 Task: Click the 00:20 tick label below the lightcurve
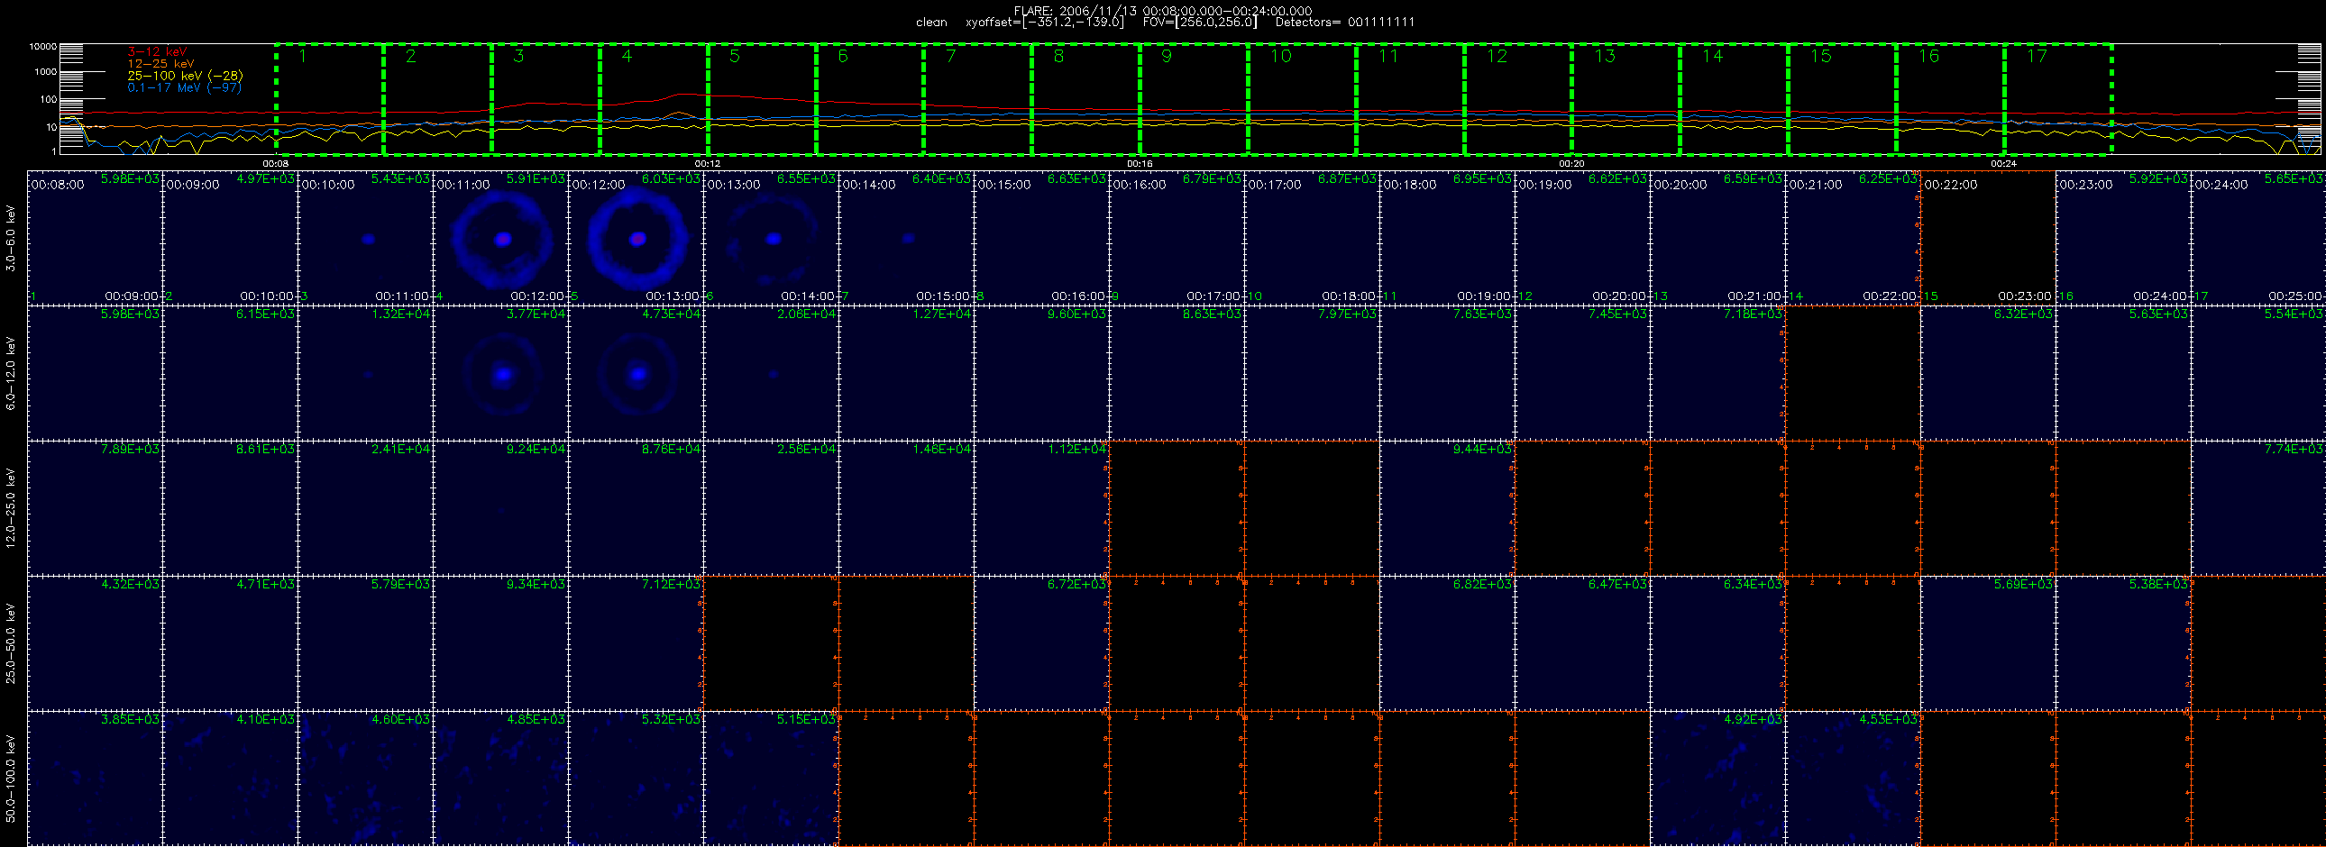click(x=1572, y=163)
